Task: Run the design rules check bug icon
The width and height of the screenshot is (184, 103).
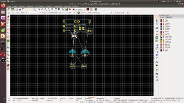Action: (70, 9)
